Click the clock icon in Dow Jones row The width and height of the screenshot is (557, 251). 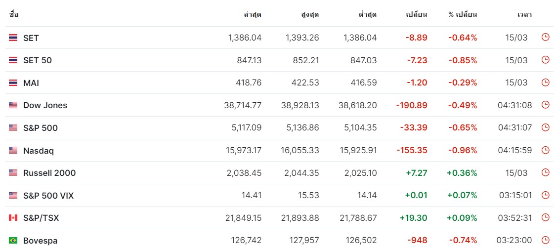click(x=545, y=105)
